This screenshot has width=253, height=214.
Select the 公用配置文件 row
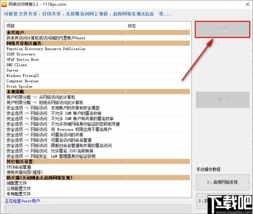click(98, 189)
